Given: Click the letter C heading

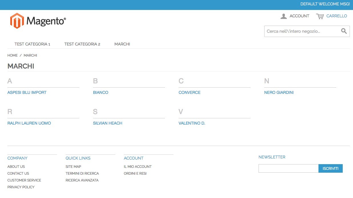Looking at the screenshot, I should pyautogui.click(x=181, y=81).
